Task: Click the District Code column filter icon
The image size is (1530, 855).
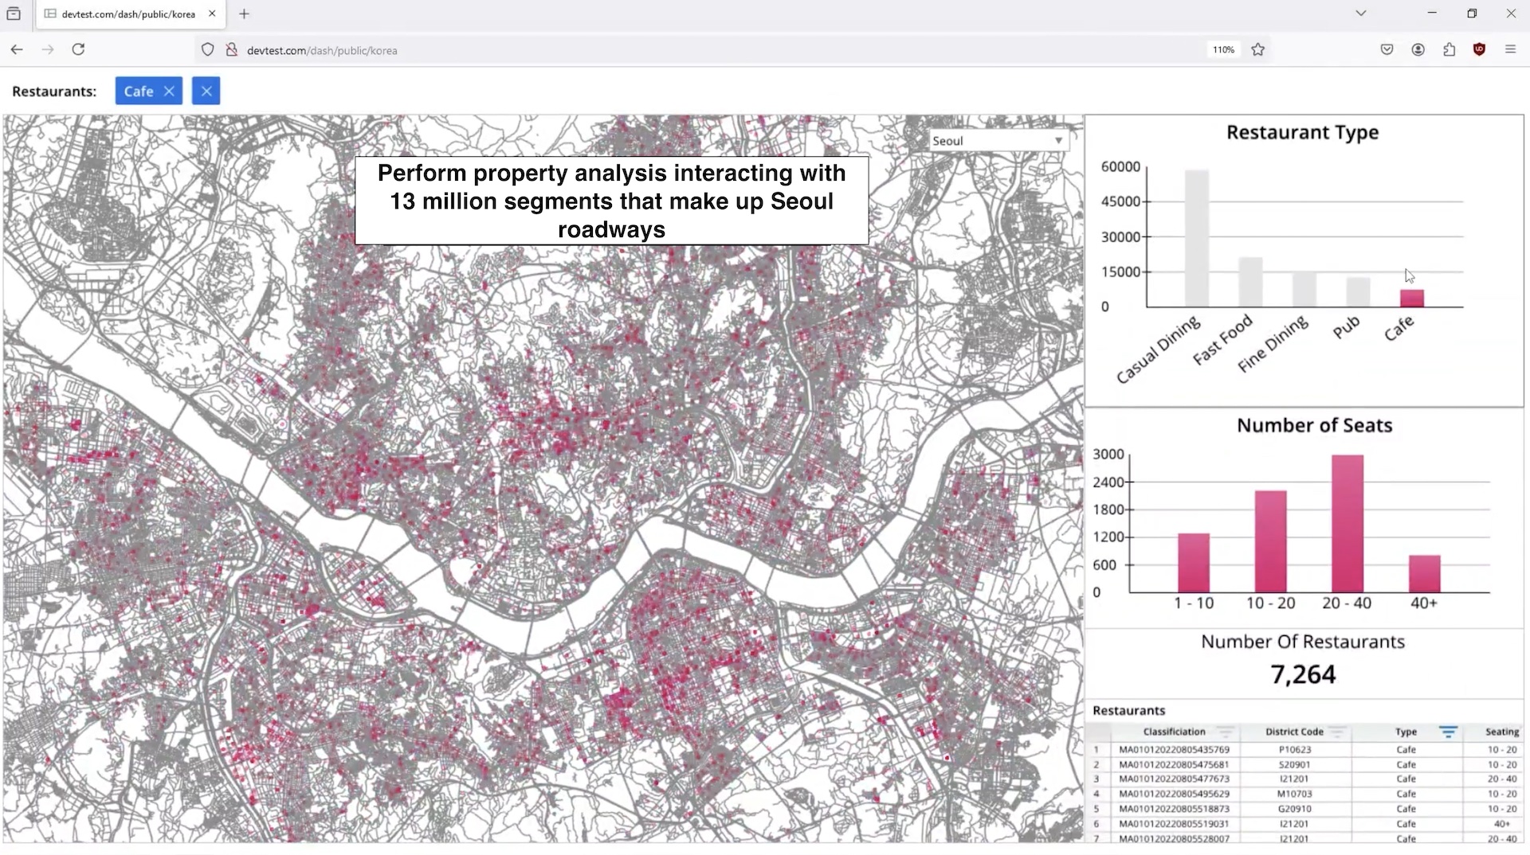Action: (x=1337, y=732)
